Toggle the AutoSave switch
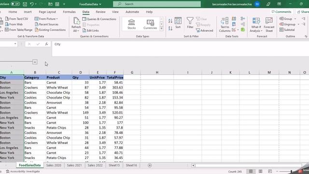The image size is (309, 174). pyautogui.click(x=15, y=4)
